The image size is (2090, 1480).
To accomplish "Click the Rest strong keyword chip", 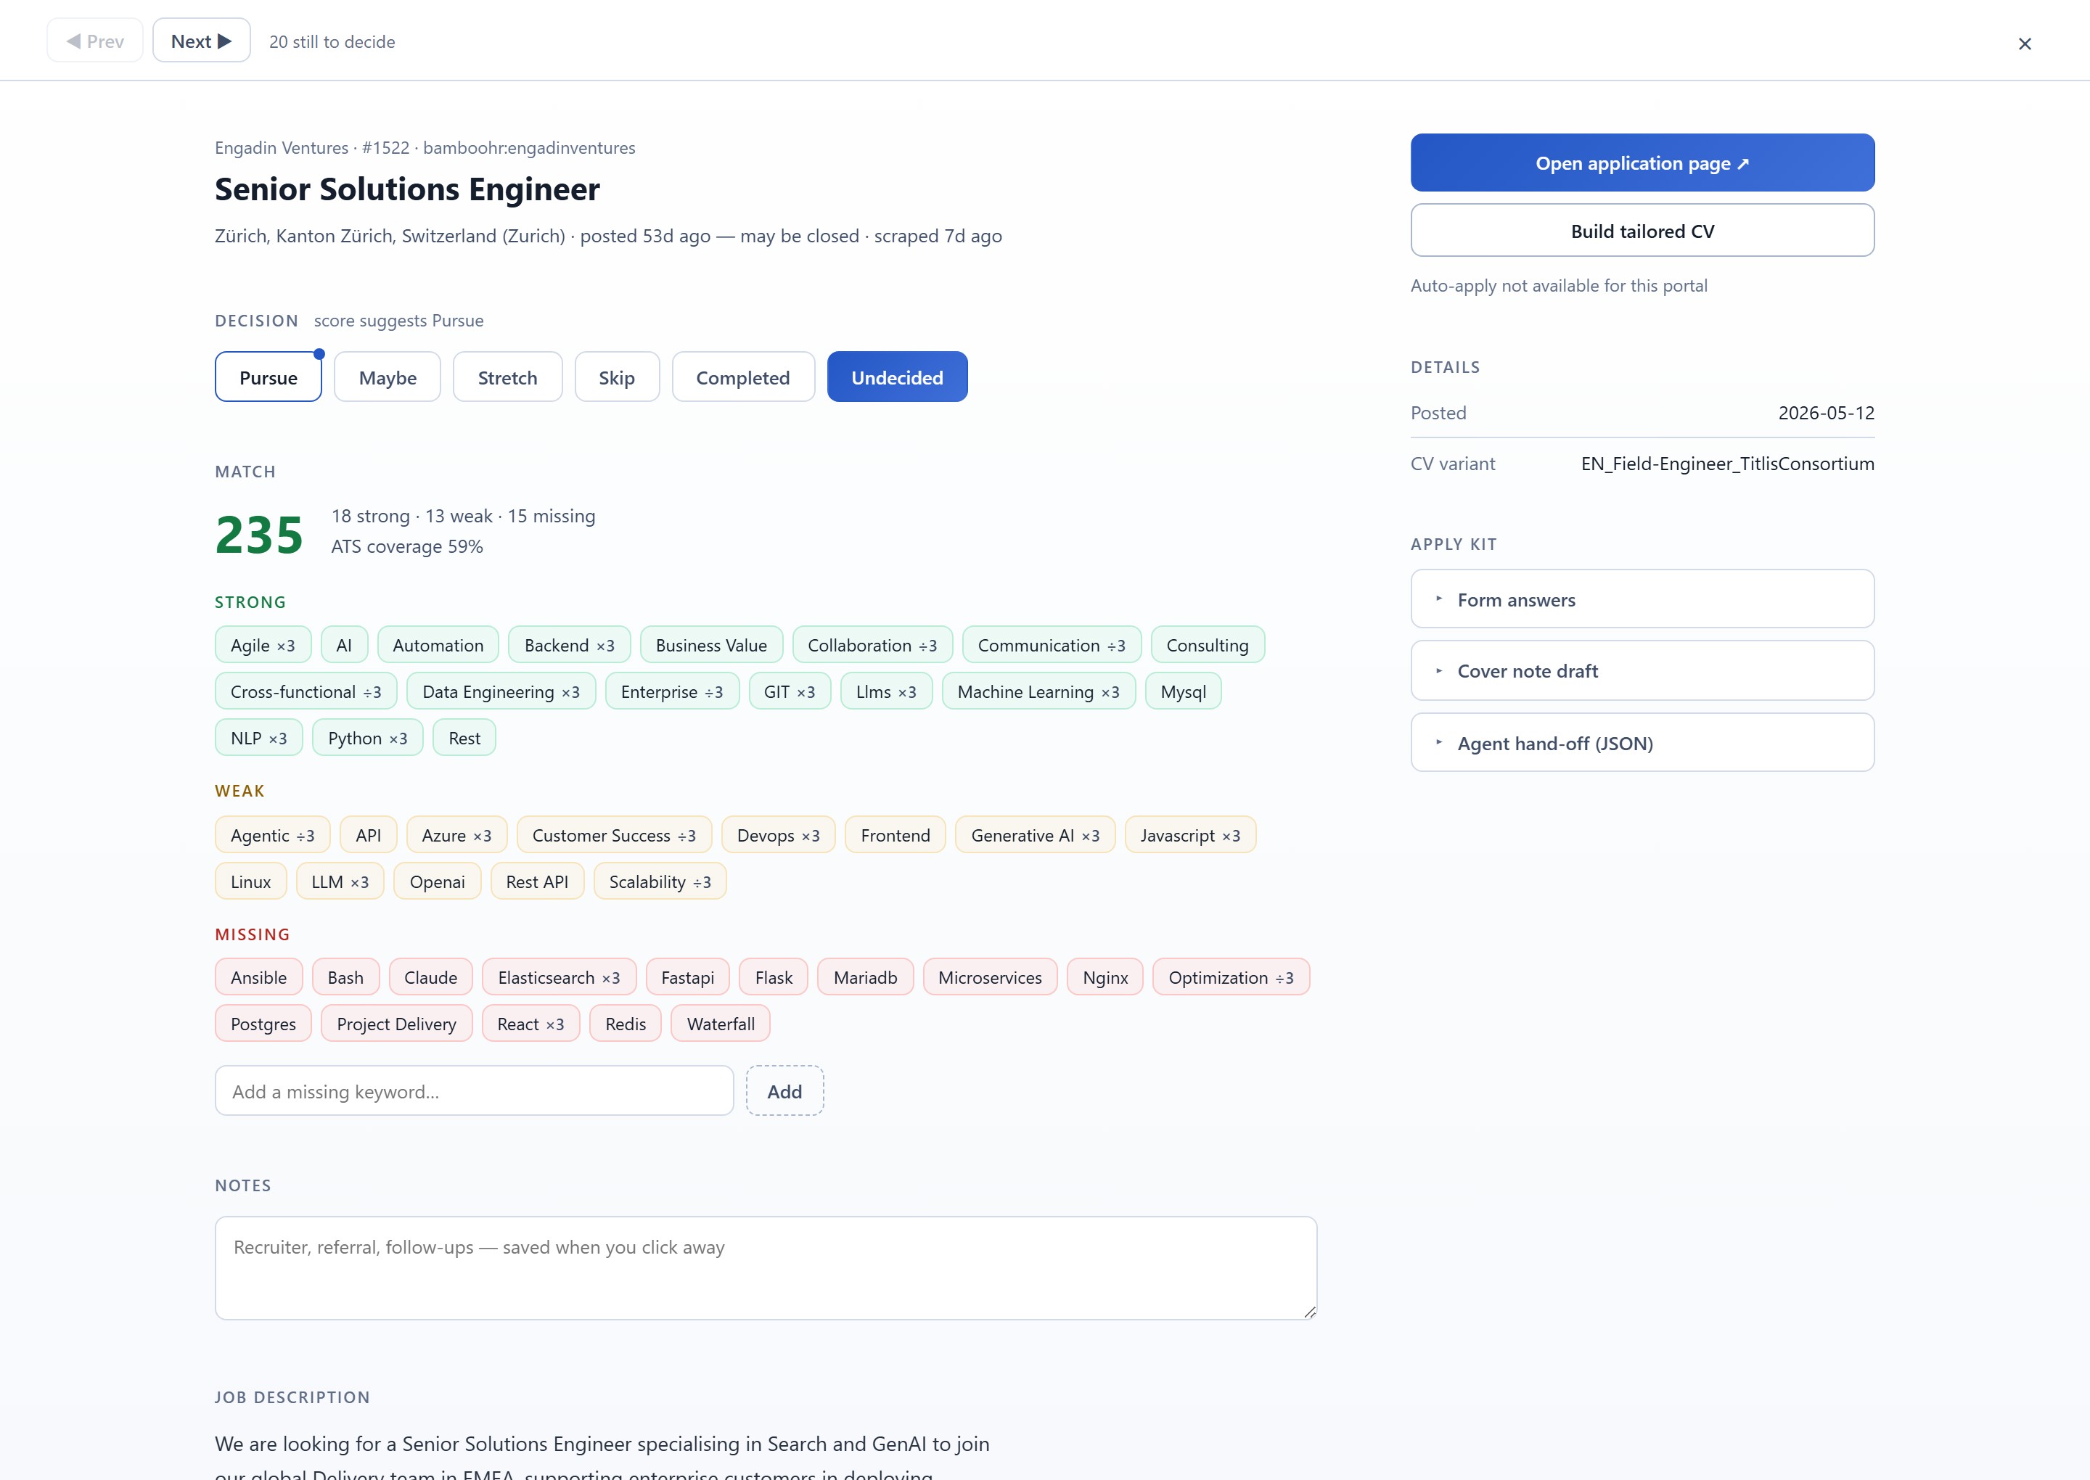I will coord(464,738).
